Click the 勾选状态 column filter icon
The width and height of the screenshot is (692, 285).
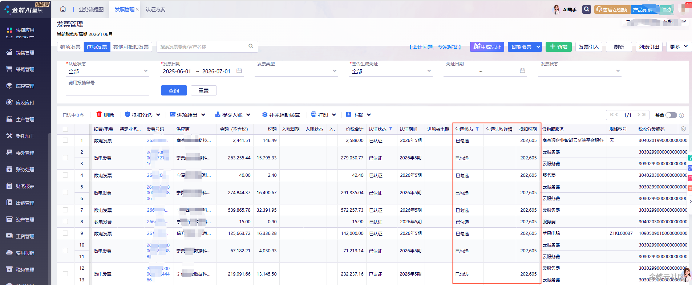[477, 129]
